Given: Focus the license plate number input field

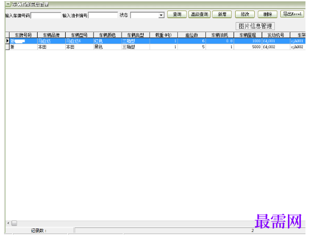Looking at the screenshot, I should (x=46, y=15).
